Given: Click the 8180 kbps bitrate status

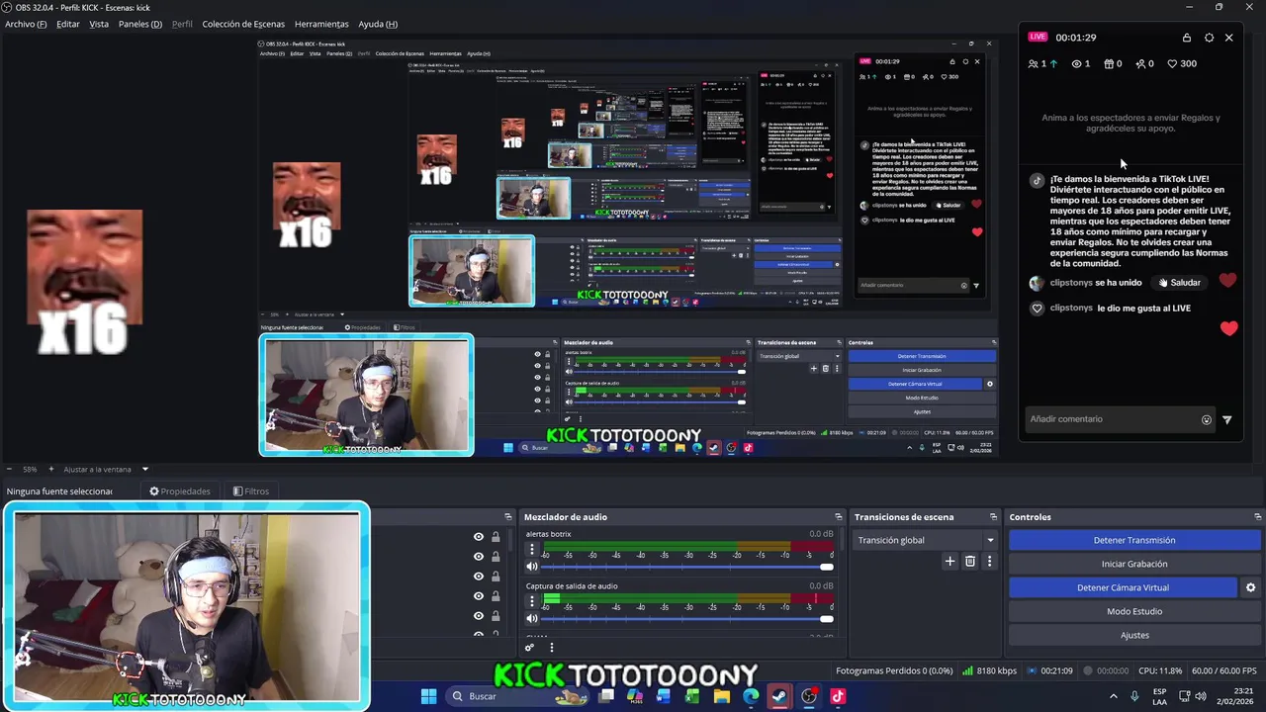Looking at the screenshot, I should click(990, 670).
